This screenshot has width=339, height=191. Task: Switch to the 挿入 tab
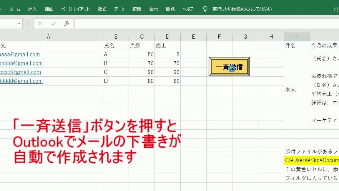click(x=32, y=9)
